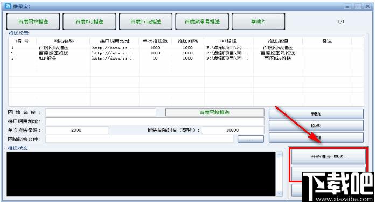
Task: Click the status log scrollbar up arrow
Action: [279, 155]
